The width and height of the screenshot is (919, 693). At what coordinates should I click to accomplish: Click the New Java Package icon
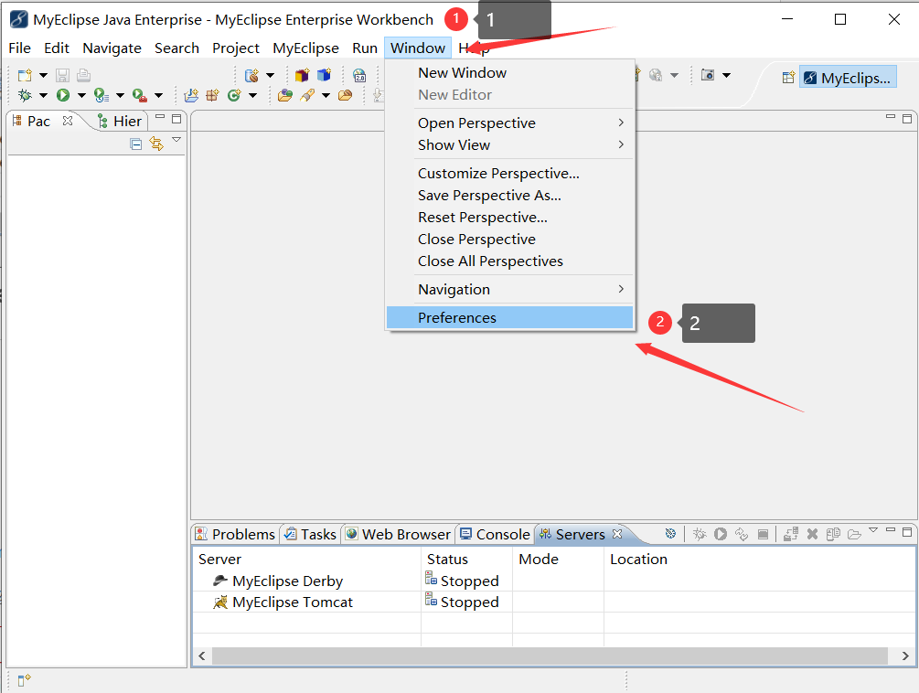[212, 95]
